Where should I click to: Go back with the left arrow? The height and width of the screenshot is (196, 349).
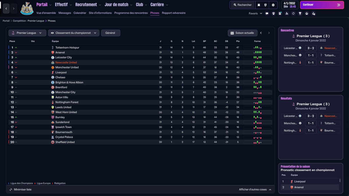6,9
